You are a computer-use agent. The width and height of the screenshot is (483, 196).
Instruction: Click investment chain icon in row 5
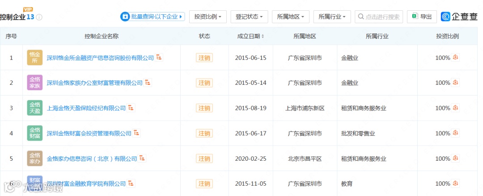[455, 158]
